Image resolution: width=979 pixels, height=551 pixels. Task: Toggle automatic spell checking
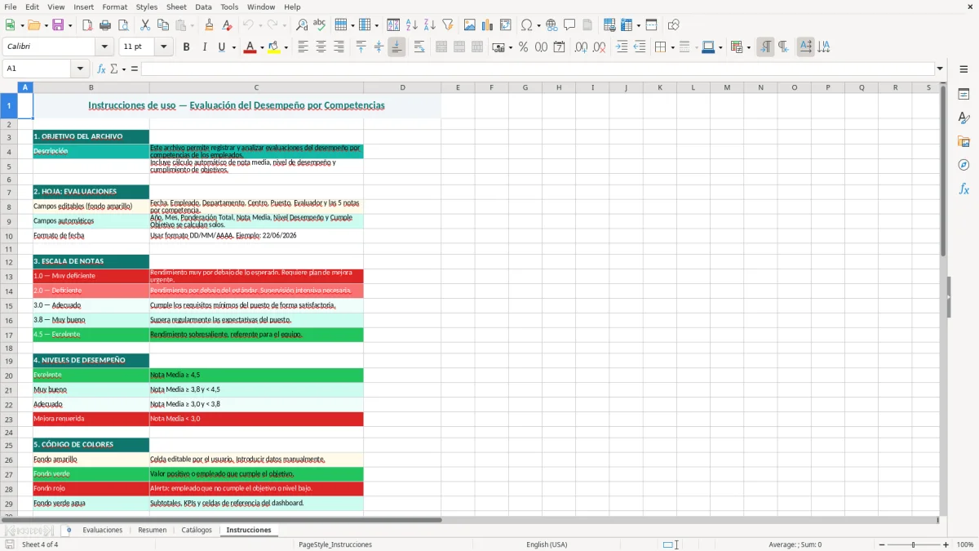[319, 25]
